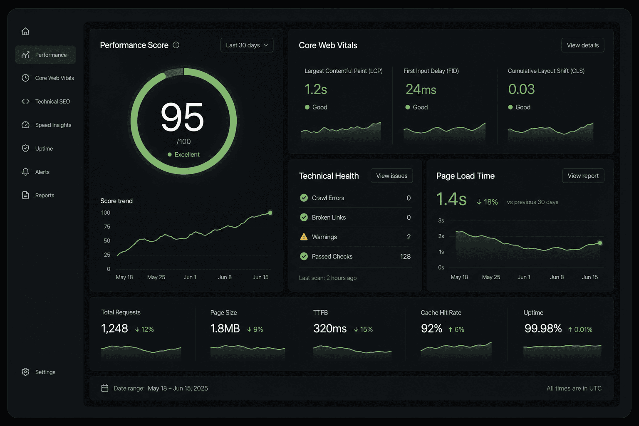Viewport: 639px width, 426px height.
Task: Click the View issues button
Action: click(x=392, y=176)
